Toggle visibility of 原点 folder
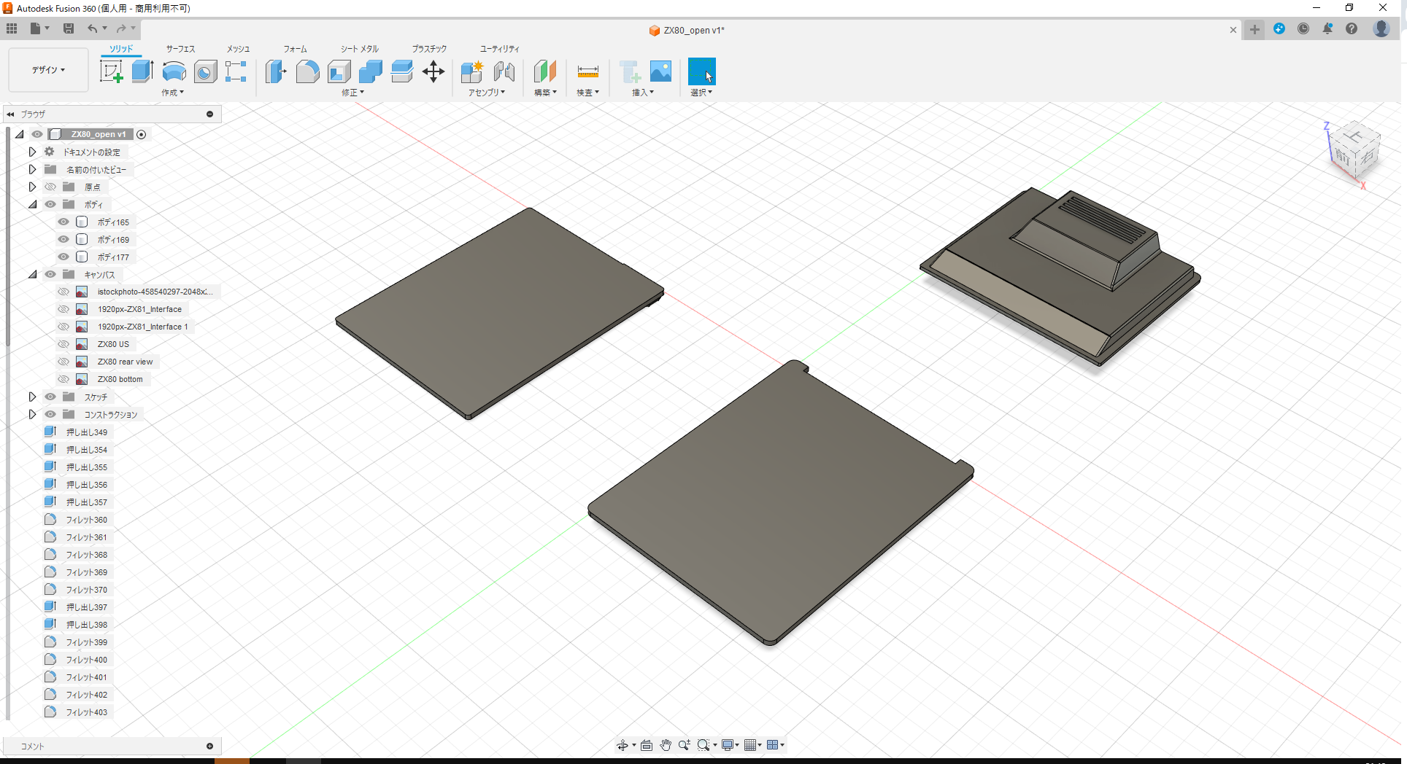 [50, 187]
